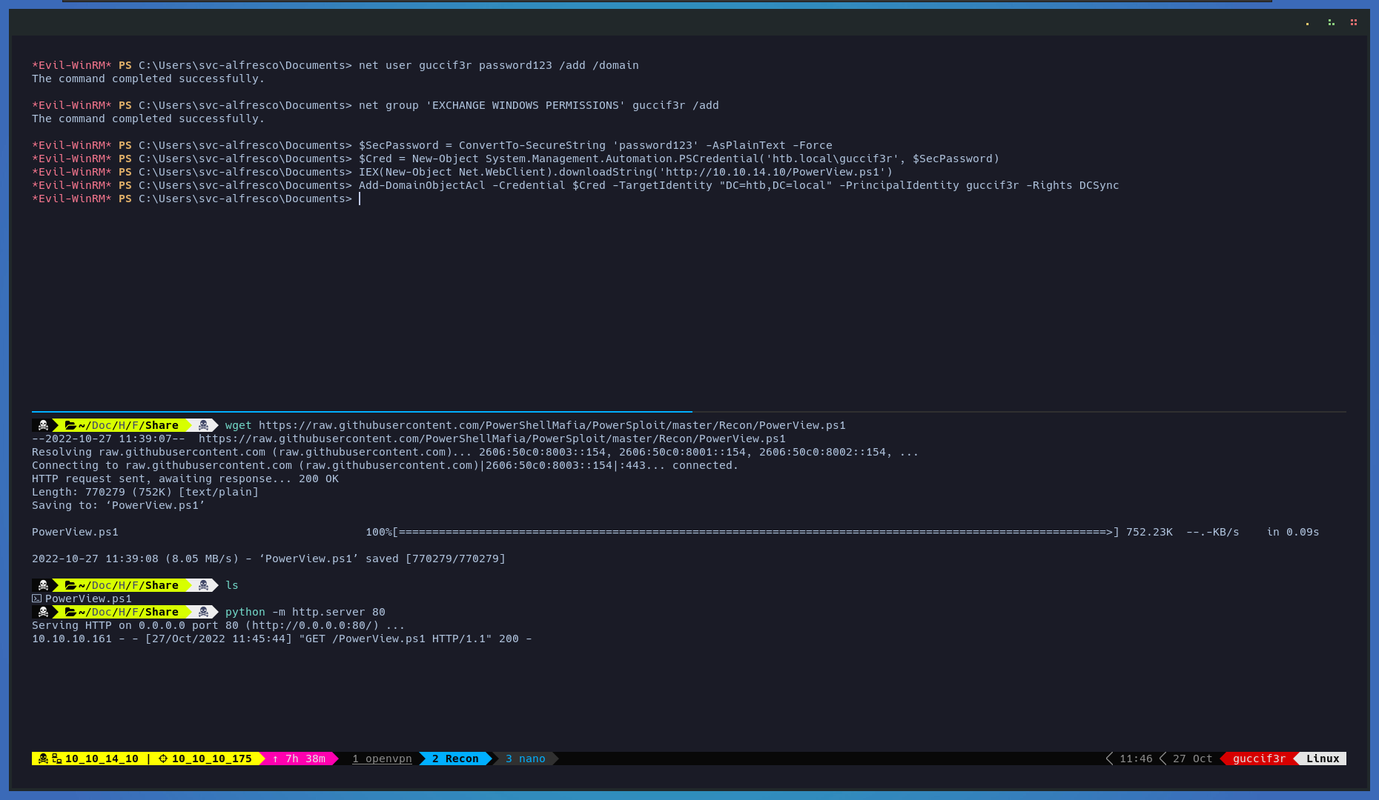Click the green dotted icon at the window's top right
This screenshot has height=800, width=1379.
click(x=1332, y=22)
